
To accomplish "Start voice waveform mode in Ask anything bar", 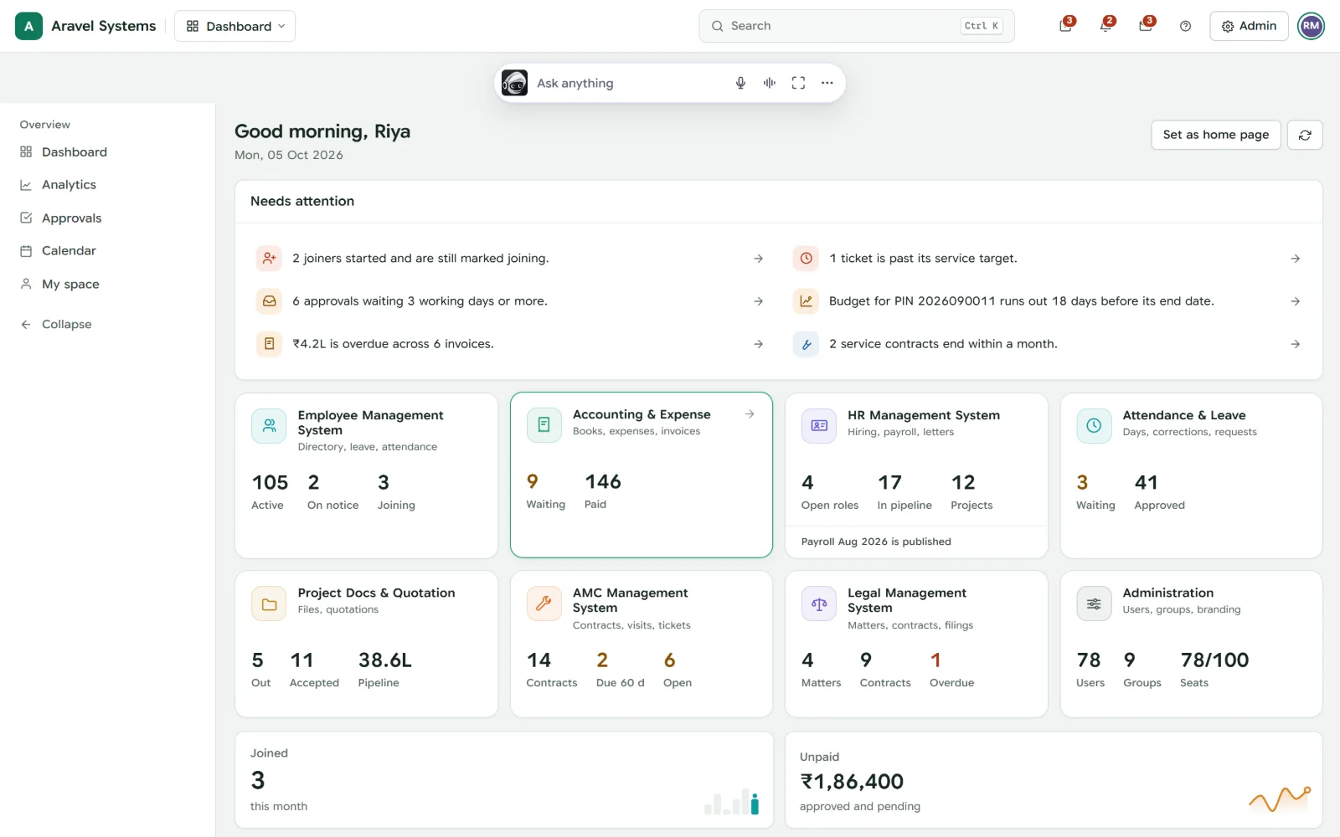I will tap(770, 83).
